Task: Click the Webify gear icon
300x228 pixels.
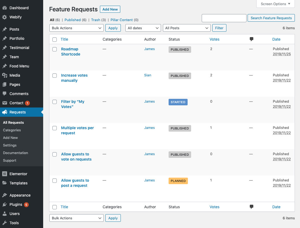Action: point(5,17)
